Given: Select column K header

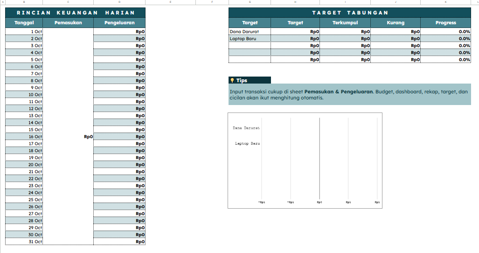Looking at the screenshot, I should coord(446,2).
